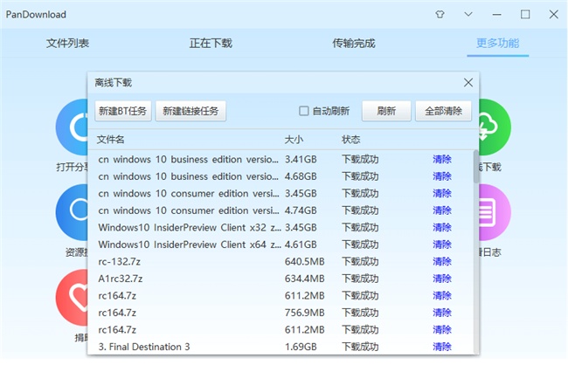Click the skin theme shirt icon
Screen dimensions: 568x365
pyautogui.click(x=440, y=15)
